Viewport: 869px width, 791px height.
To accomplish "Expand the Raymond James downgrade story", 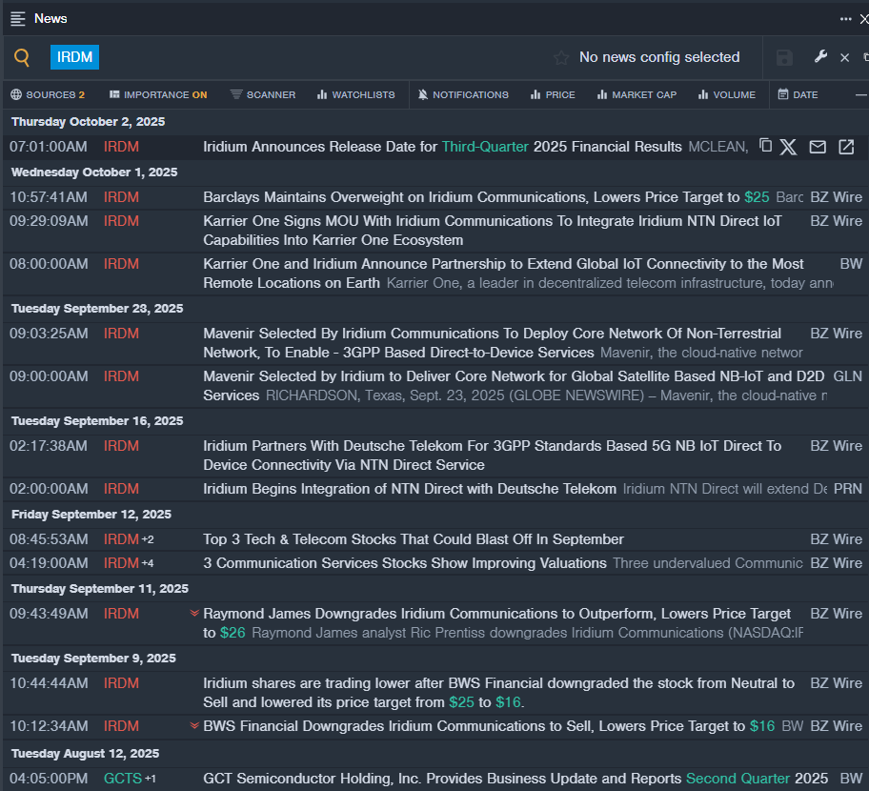I will click(194, 613).
